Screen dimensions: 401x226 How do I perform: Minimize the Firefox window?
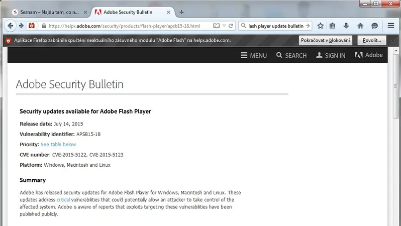point(365,4)
